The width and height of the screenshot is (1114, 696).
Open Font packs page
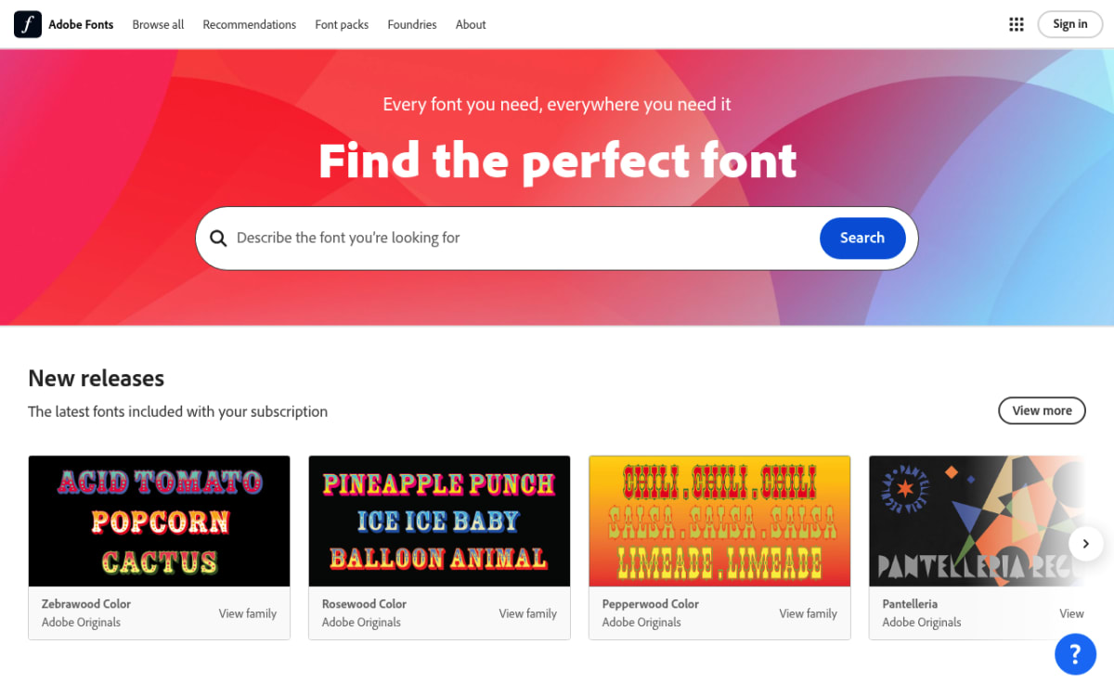point(342,24)
